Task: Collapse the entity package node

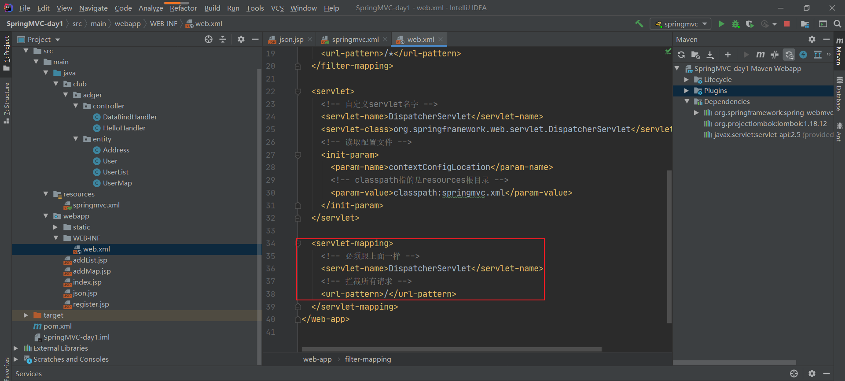Action: click(76, 139)
